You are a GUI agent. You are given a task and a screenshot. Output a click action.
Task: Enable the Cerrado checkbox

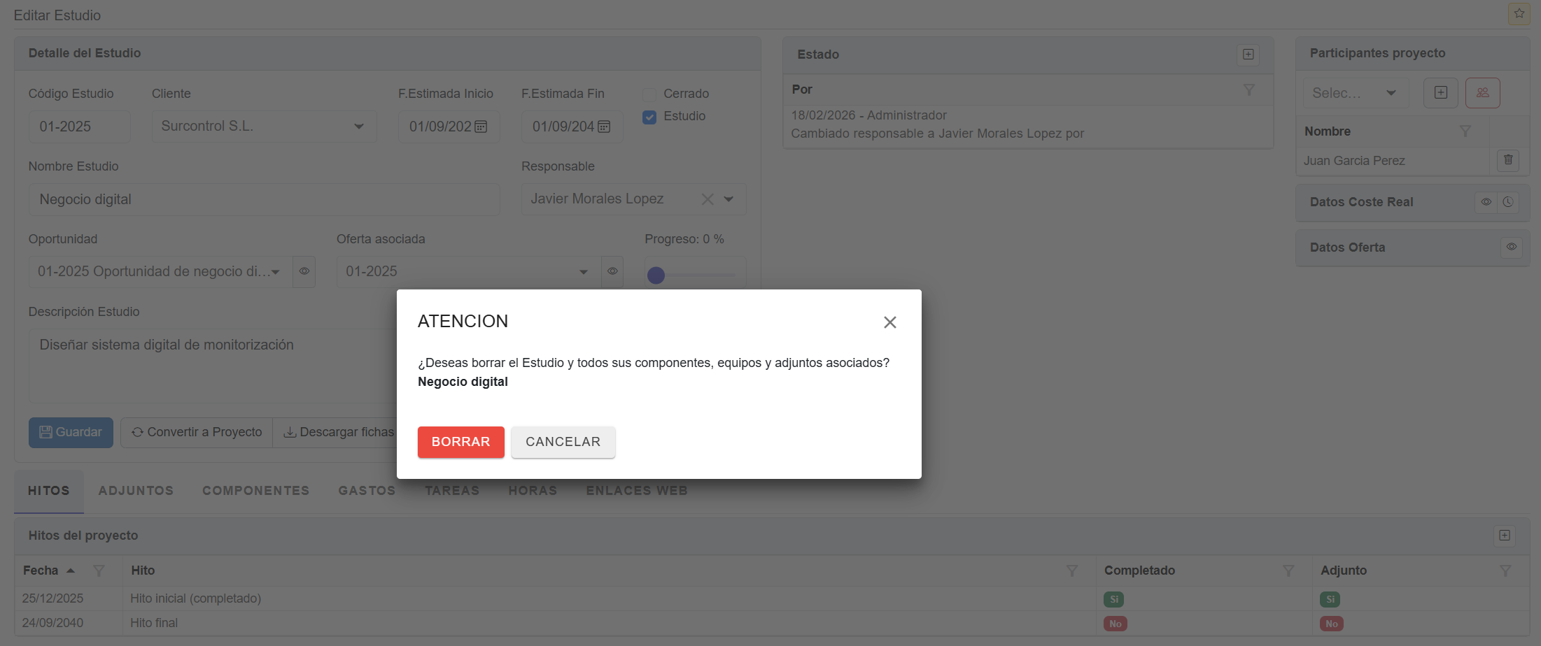coord(649,94)
